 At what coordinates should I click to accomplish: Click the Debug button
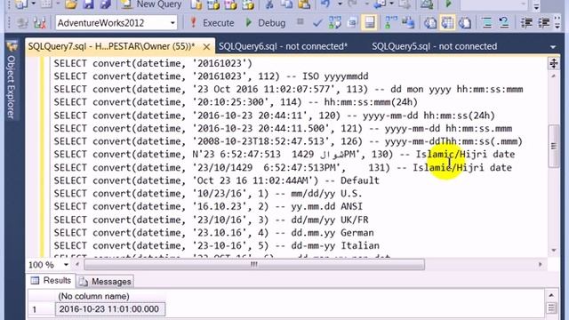point(266,23)
